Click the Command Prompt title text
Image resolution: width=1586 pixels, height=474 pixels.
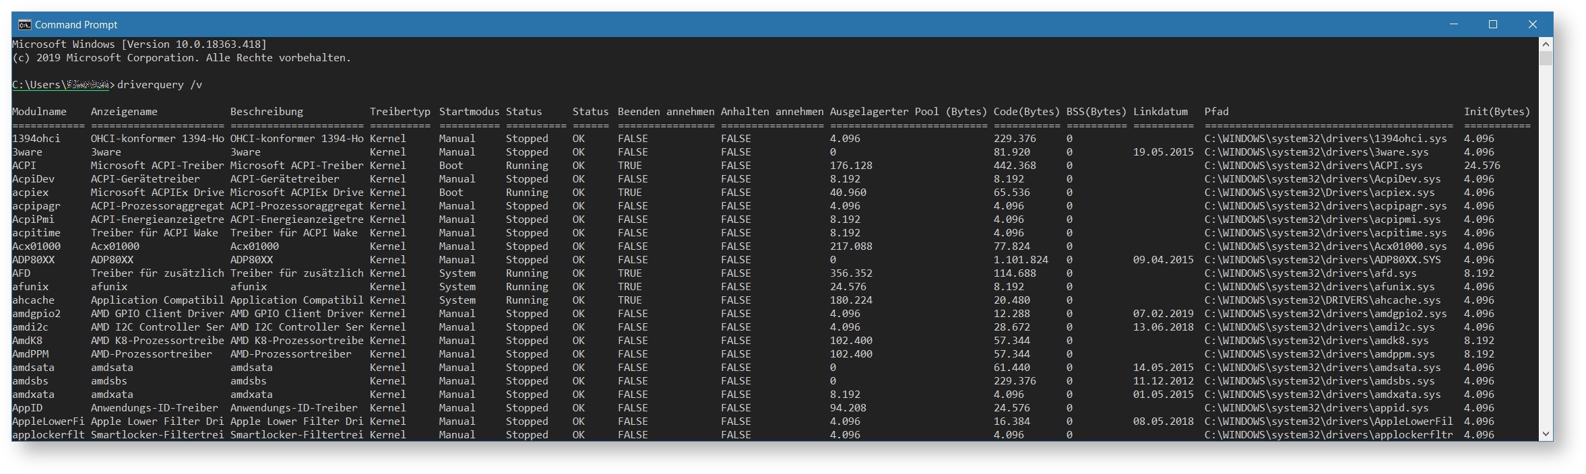point(76,25)
